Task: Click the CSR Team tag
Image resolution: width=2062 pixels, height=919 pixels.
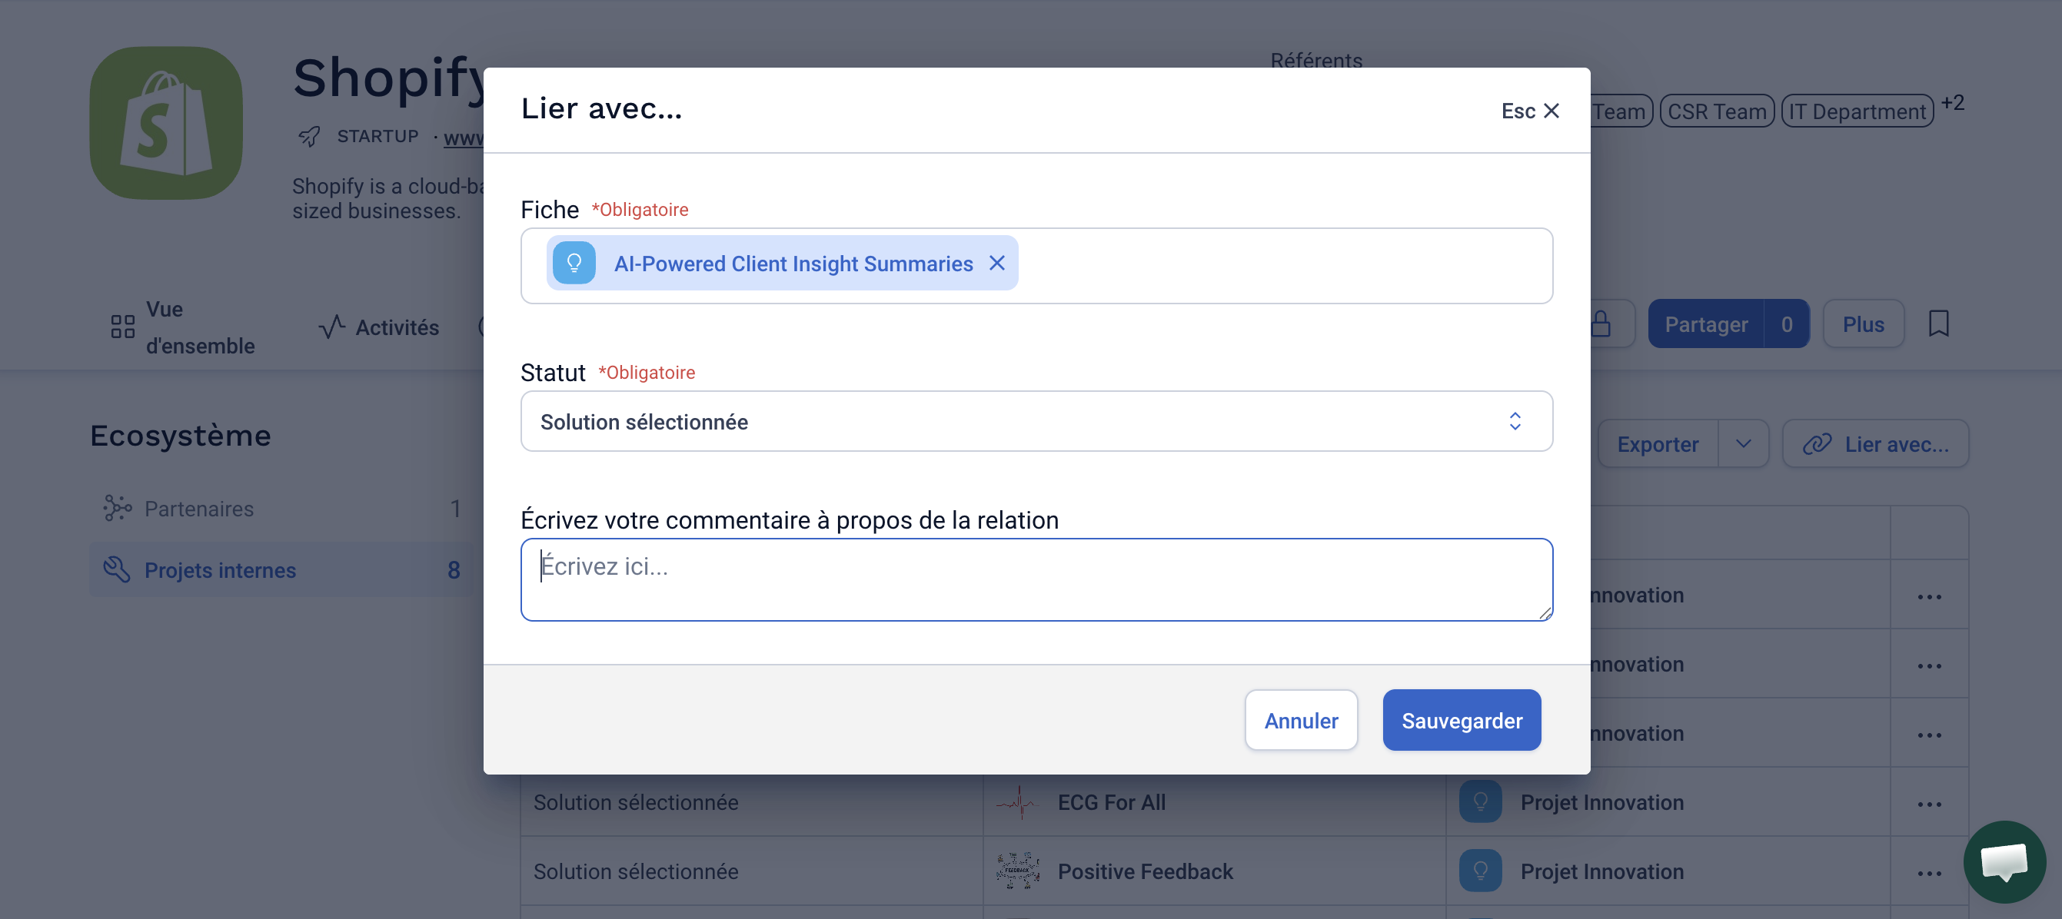Action: pos(1717,111)
